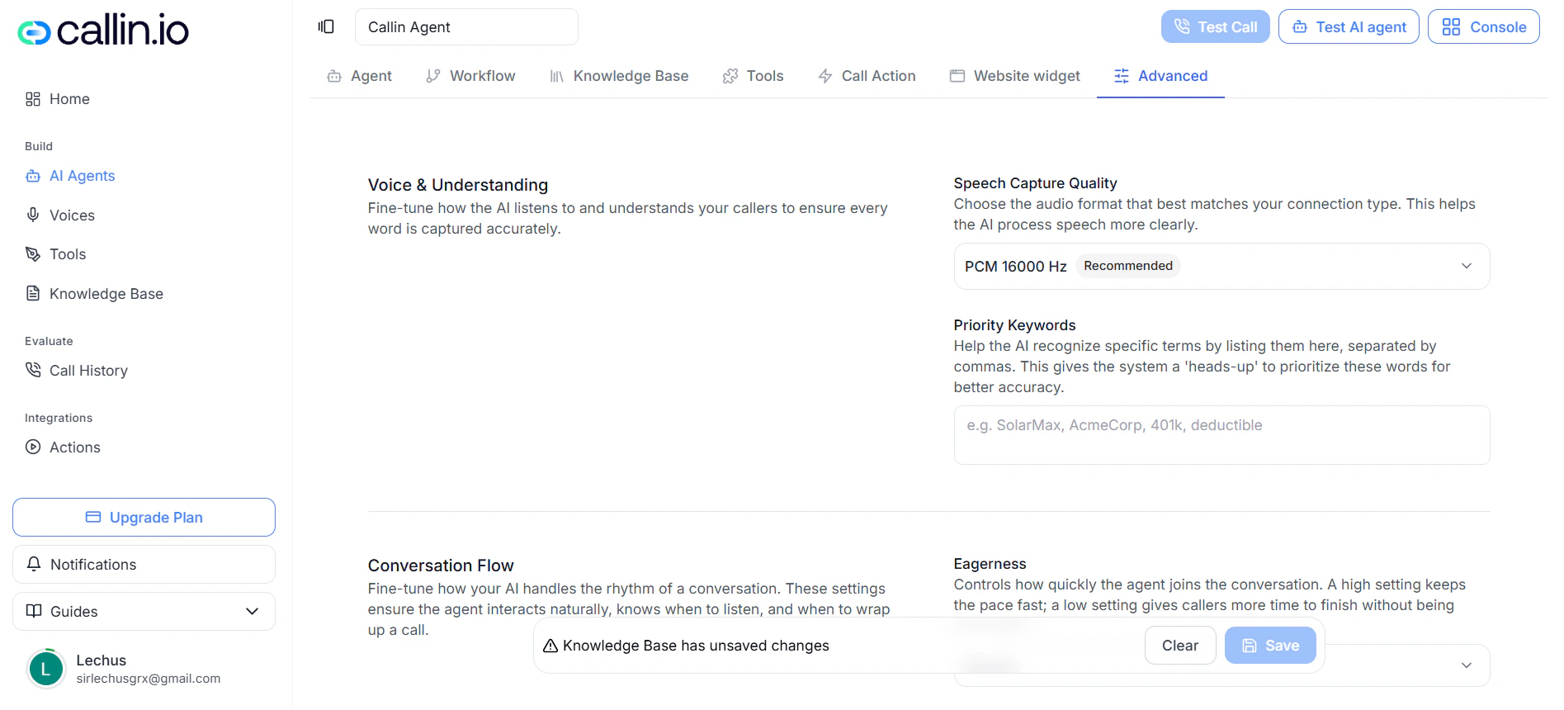Open the Website widget tab
The image size is (1564, 710).
pos(1015,76)
